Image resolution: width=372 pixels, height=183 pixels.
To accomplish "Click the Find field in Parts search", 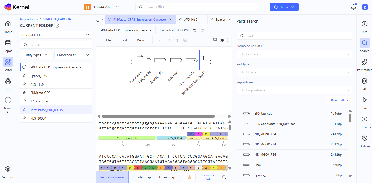I will point(294,36).
